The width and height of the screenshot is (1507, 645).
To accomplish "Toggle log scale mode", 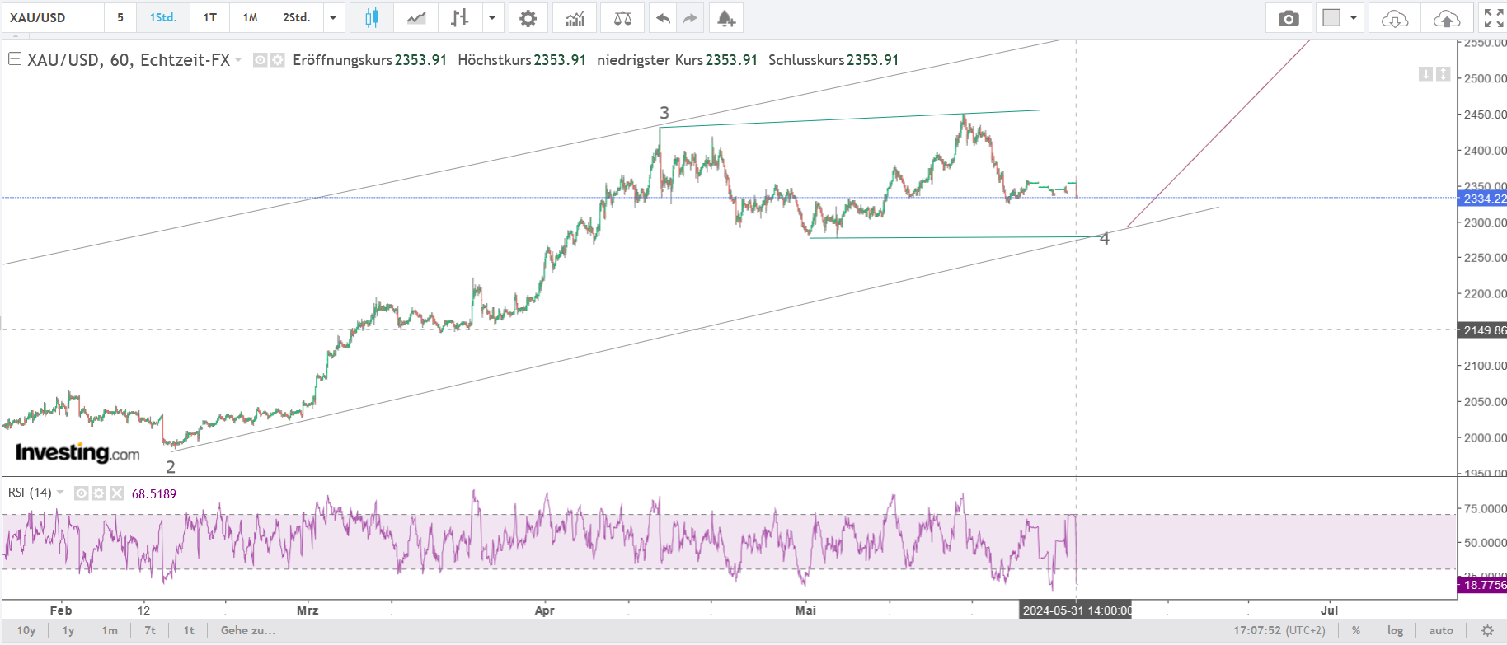I will (1395, 630).
